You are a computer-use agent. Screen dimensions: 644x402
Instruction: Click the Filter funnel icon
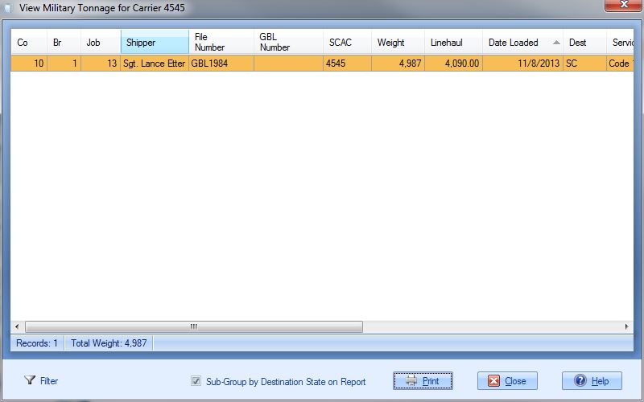click(x=30, y=381)
